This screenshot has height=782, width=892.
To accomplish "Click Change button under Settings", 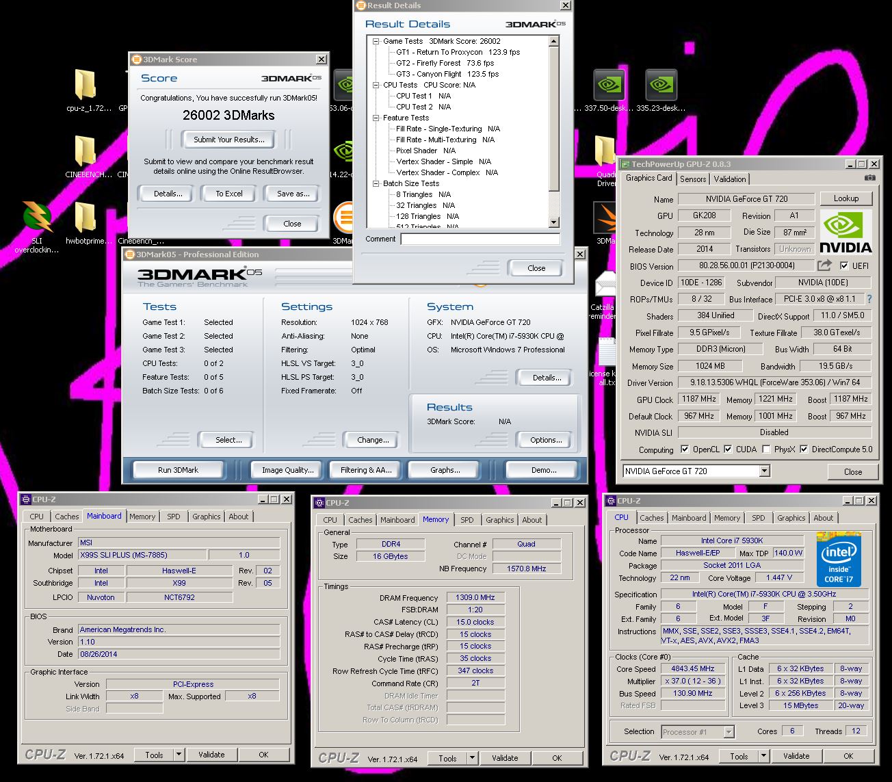I will [373, 440].
